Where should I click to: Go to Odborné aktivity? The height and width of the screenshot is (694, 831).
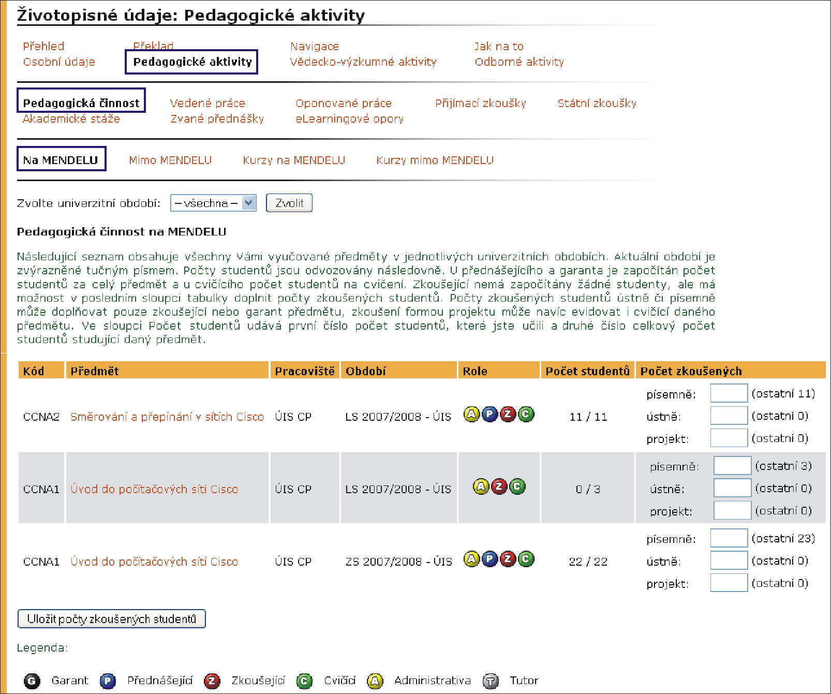[x=520, y=62]
